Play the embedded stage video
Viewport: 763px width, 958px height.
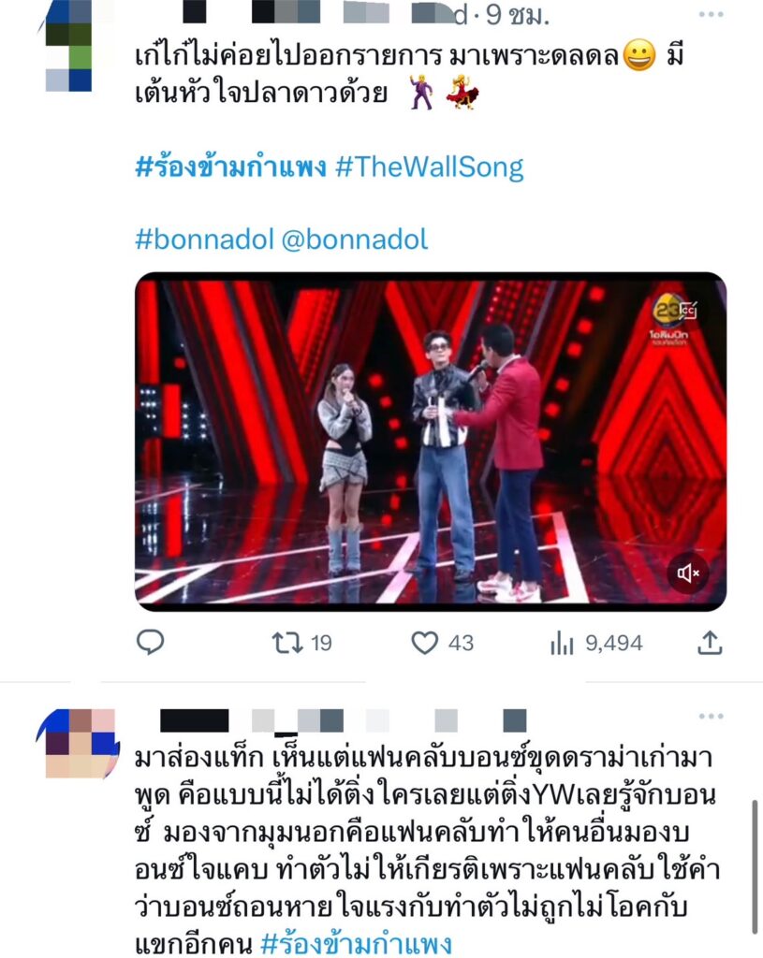pyautogui.click(x=431, y=442)
